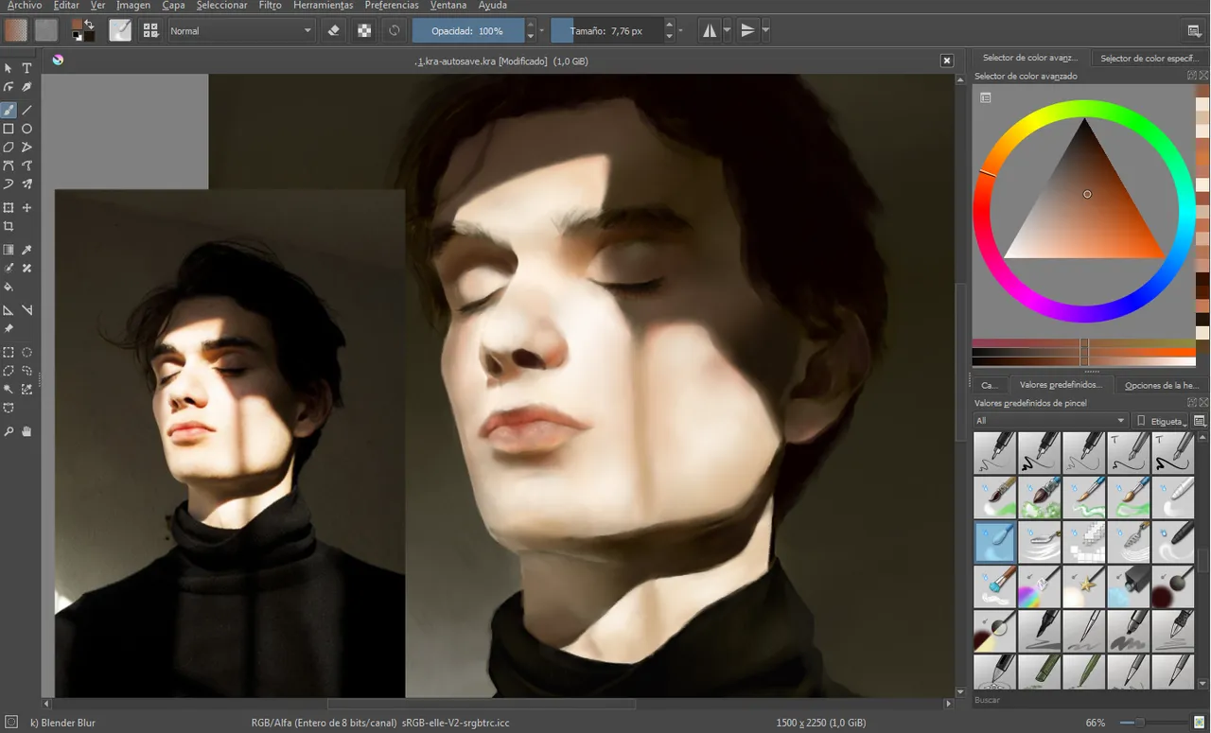Open color selector settings icon
The height and width of the screenshot is (733, 1211).
click(x=985, y=97)
